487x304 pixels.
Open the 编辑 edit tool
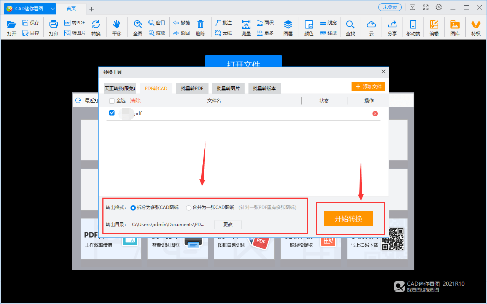tap(434, 28)
